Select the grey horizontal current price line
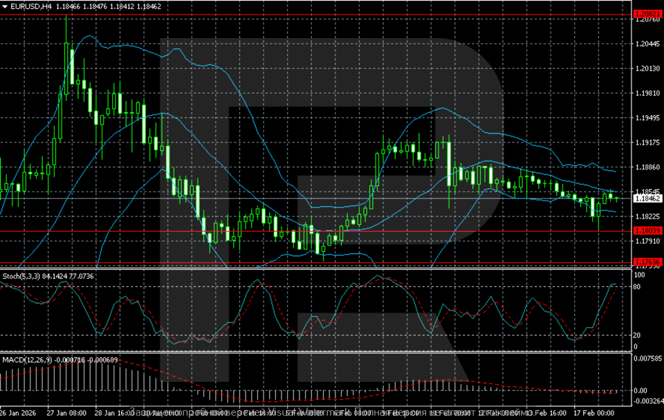 coord(311,199)
